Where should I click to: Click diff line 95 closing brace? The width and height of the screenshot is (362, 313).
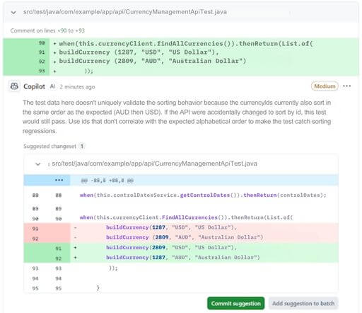98,288
